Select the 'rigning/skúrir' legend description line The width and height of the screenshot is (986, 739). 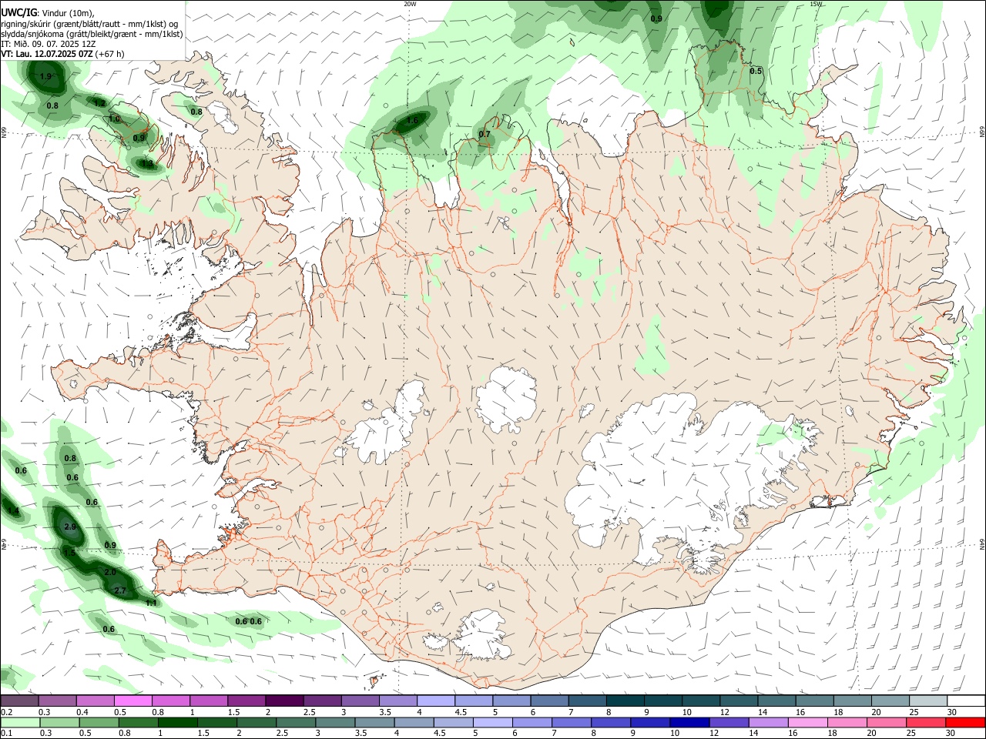(x=89, y=24)
